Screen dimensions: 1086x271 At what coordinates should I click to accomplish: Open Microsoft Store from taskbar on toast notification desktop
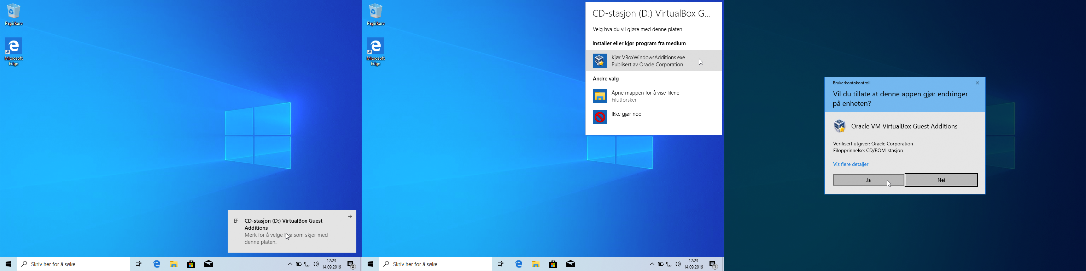[191, 264]
